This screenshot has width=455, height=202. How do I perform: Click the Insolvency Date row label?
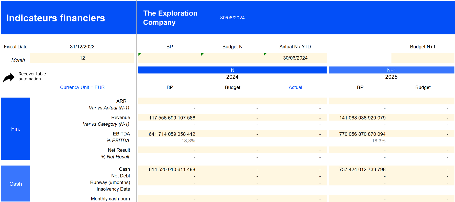[113, 189]
